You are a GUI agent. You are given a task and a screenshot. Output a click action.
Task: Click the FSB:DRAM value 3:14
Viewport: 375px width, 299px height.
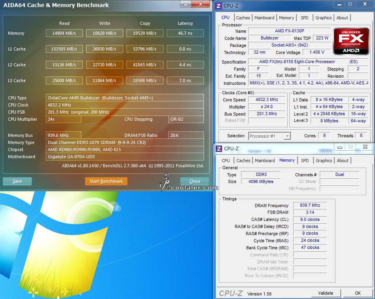click(310, 212)
